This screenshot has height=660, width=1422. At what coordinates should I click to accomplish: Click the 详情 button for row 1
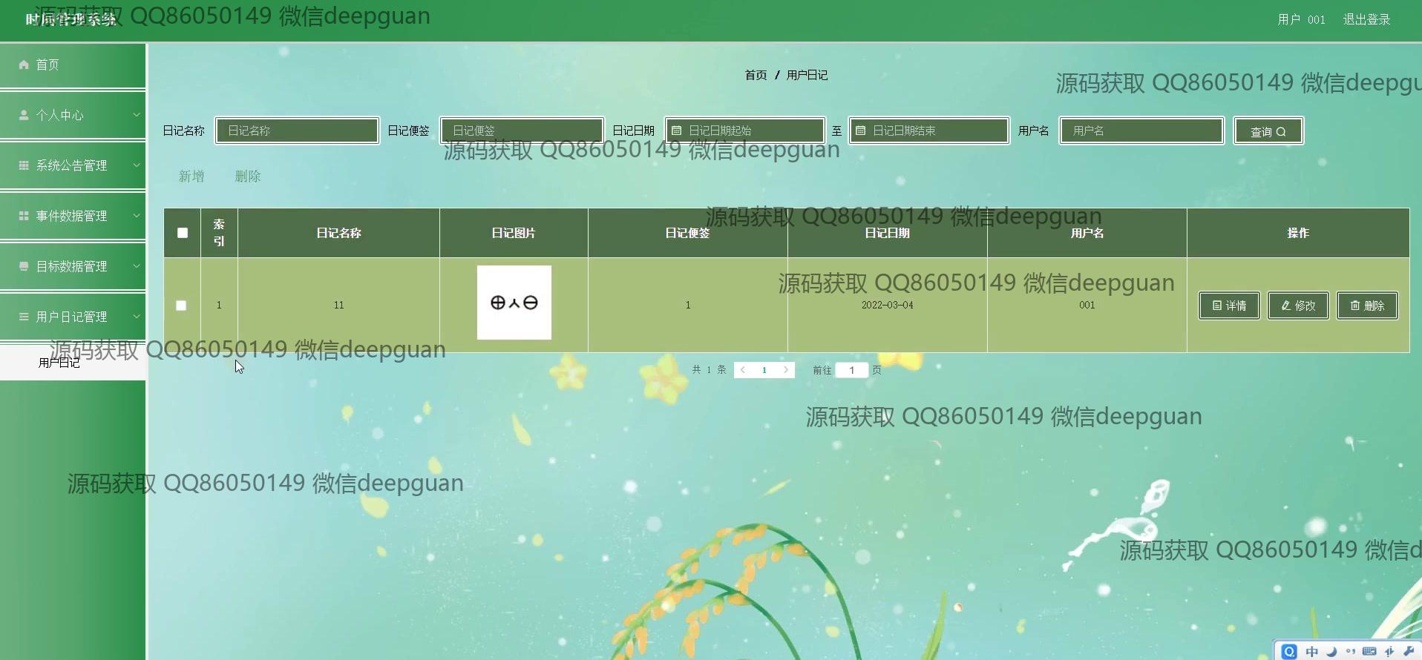click(x=1229, y=306)
